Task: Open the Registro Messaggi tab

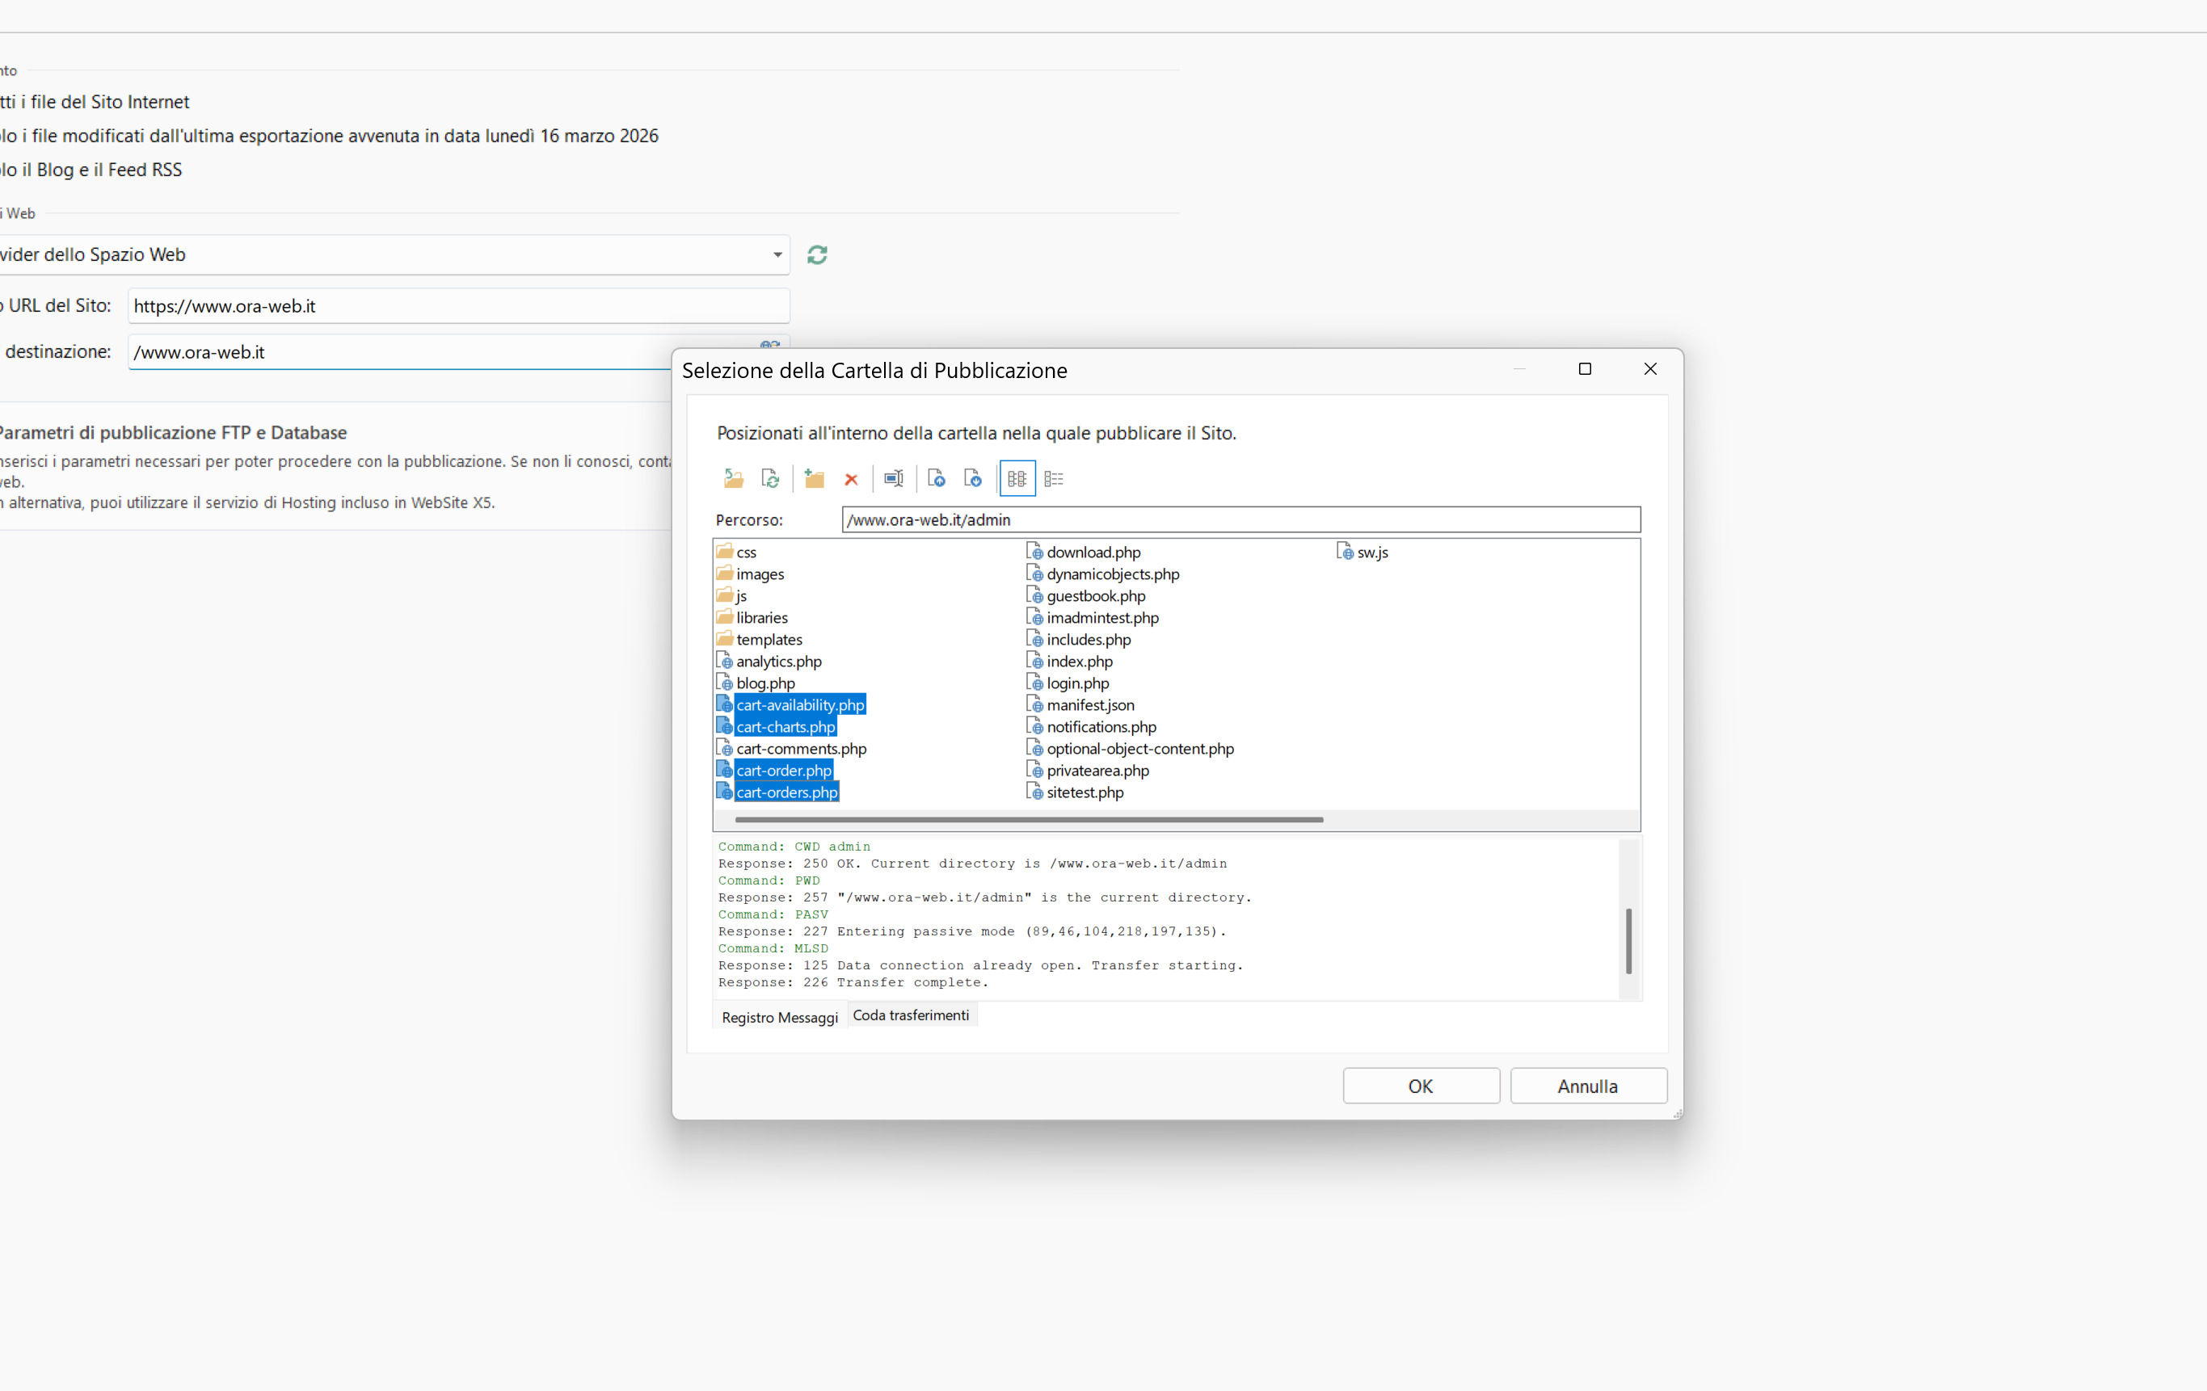Action: click(779, 1017)
